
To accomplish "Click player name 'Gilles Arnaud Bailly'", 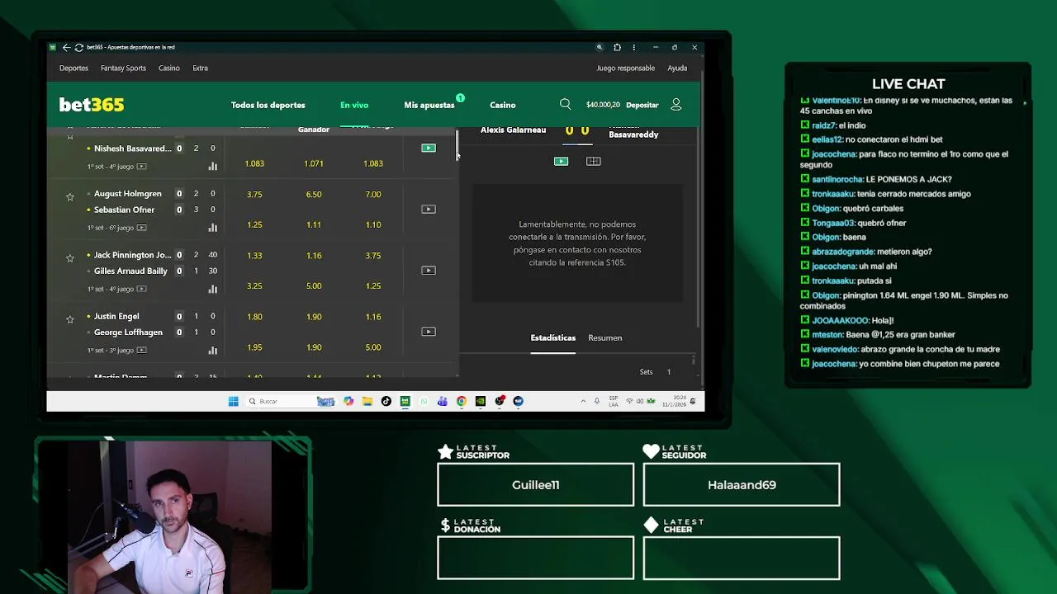I will pos(130,271).
